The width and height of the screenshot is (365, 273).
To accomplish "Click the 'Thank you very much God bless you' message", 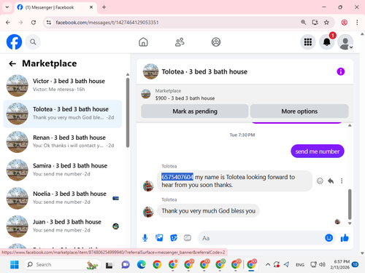I will click(208, 211).
